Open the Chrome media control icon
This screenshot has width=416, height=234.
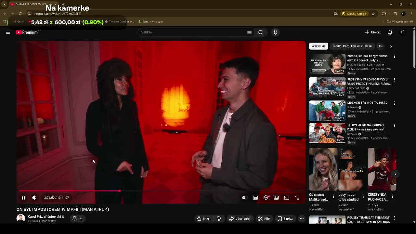(x=396, y=14)
